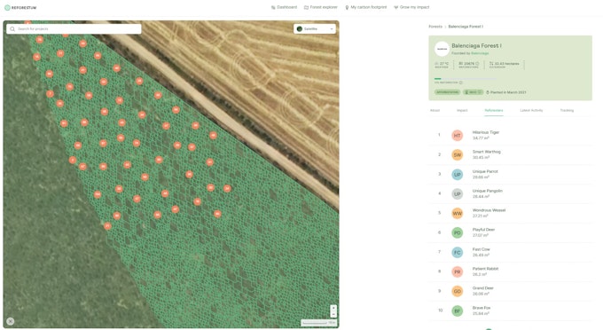The height and width of the screenshot is (330, 603).
Task: Click the Afforestation badge
Action: (447, 92)
